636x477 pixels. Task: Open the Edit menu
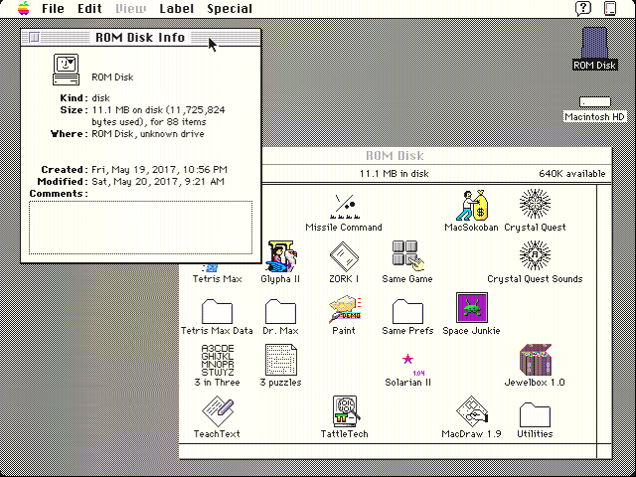[x=89, y=9]
